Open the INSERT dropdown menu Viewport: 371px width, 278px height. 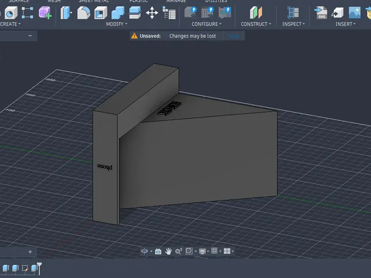tap(345, 24)
